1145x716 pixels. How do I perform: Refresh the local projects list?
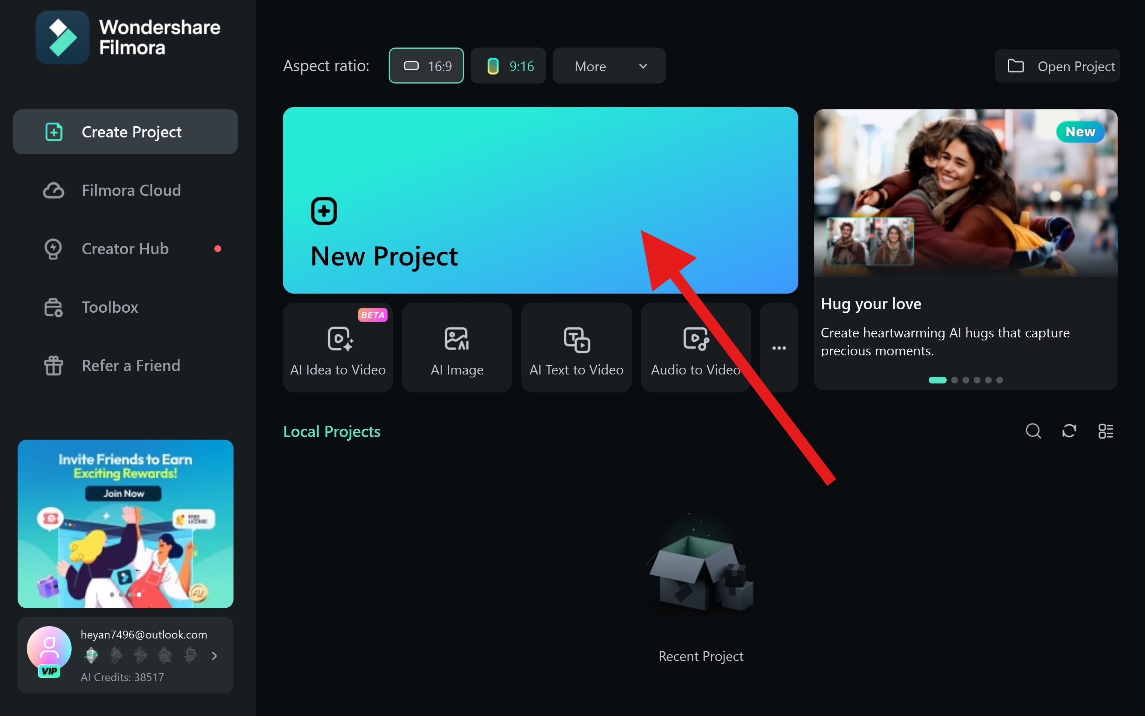pyautogui.click(x=1069, y=431)
